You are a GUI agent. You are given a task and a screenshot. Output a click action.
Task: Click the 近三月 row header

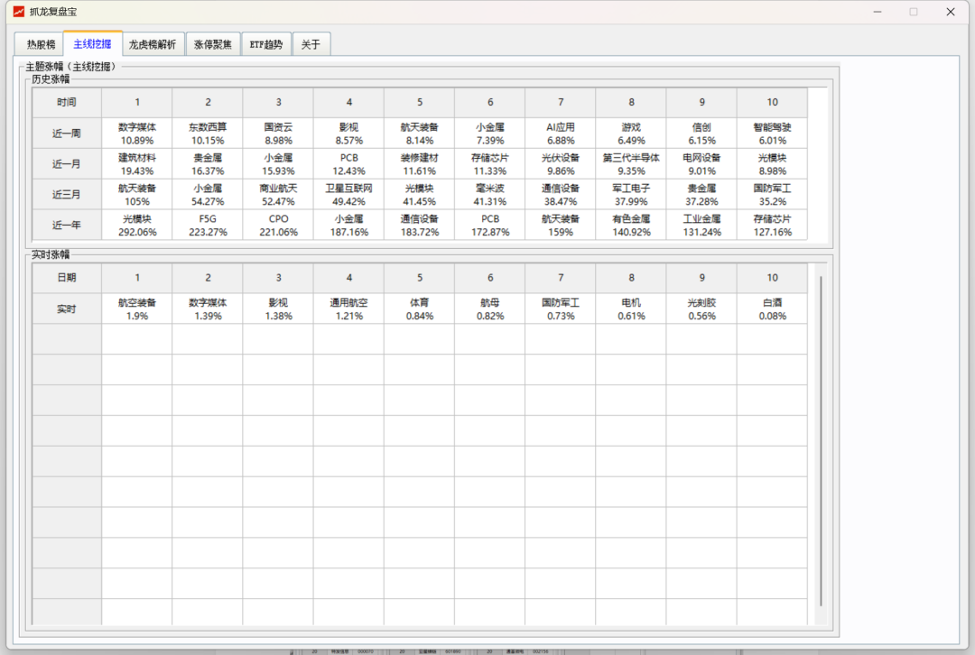pyautogui.click(x=67, y=195)
